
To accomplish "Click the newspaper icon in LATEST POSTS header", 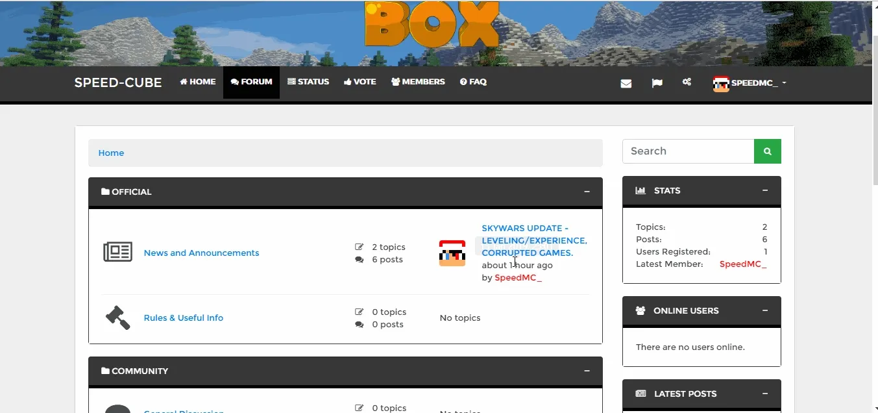I will click(640, 394).
